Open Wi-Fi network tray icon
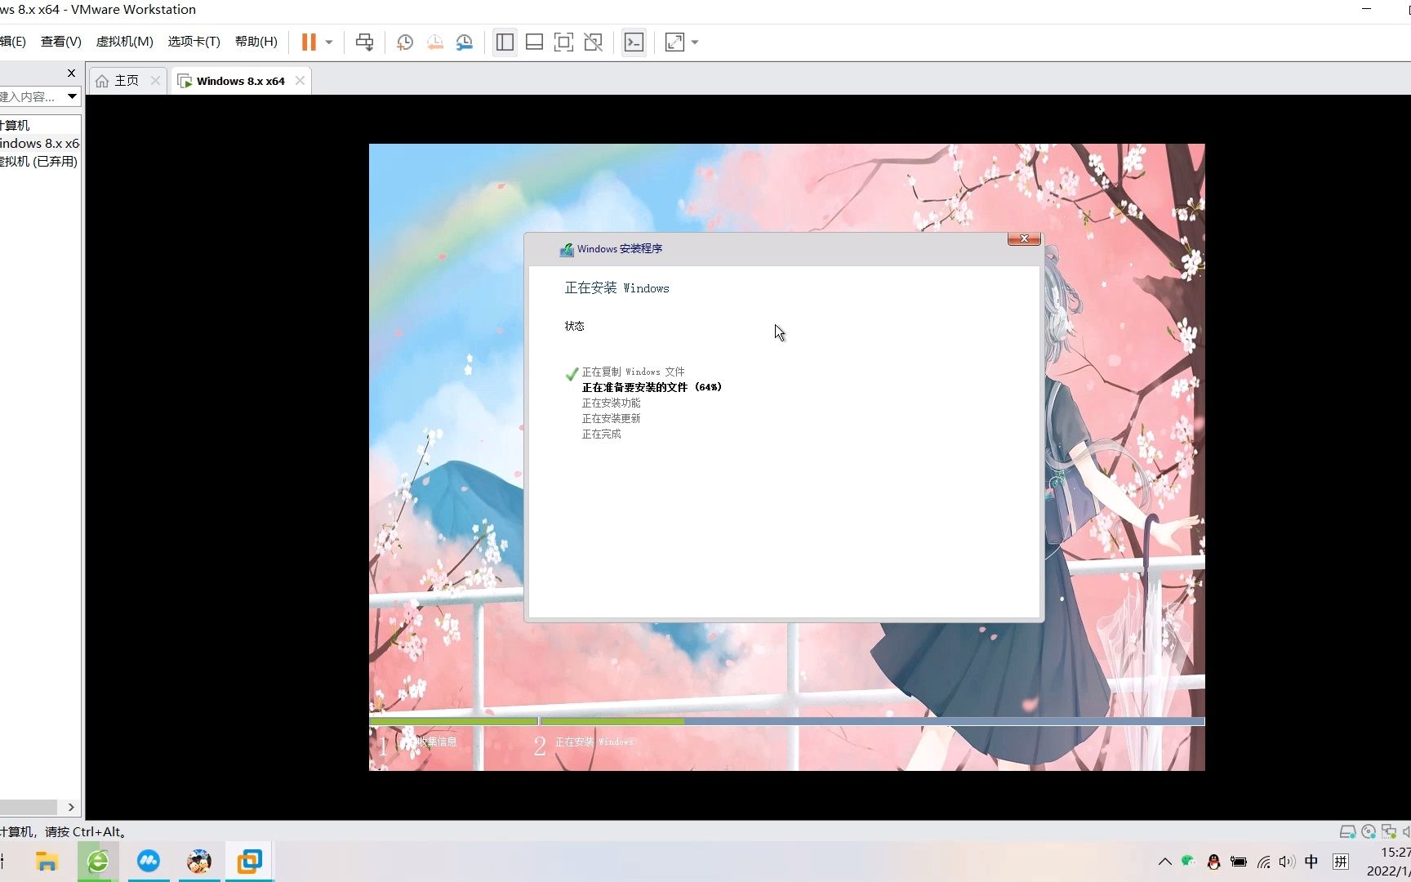1411x882 pixels. click(1264, 862)
